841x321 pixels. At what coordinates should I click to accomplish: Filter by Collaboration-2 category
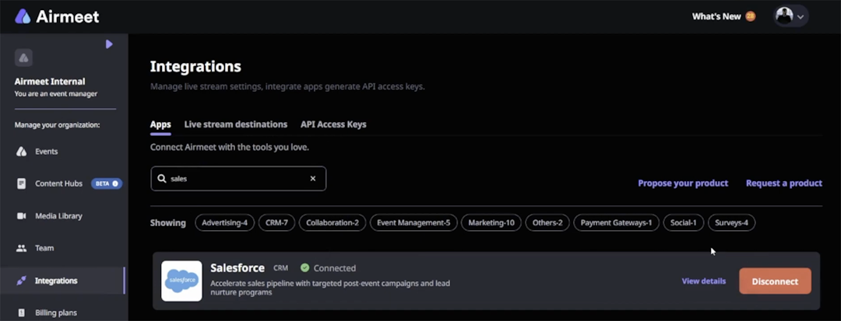coord(333,222)
